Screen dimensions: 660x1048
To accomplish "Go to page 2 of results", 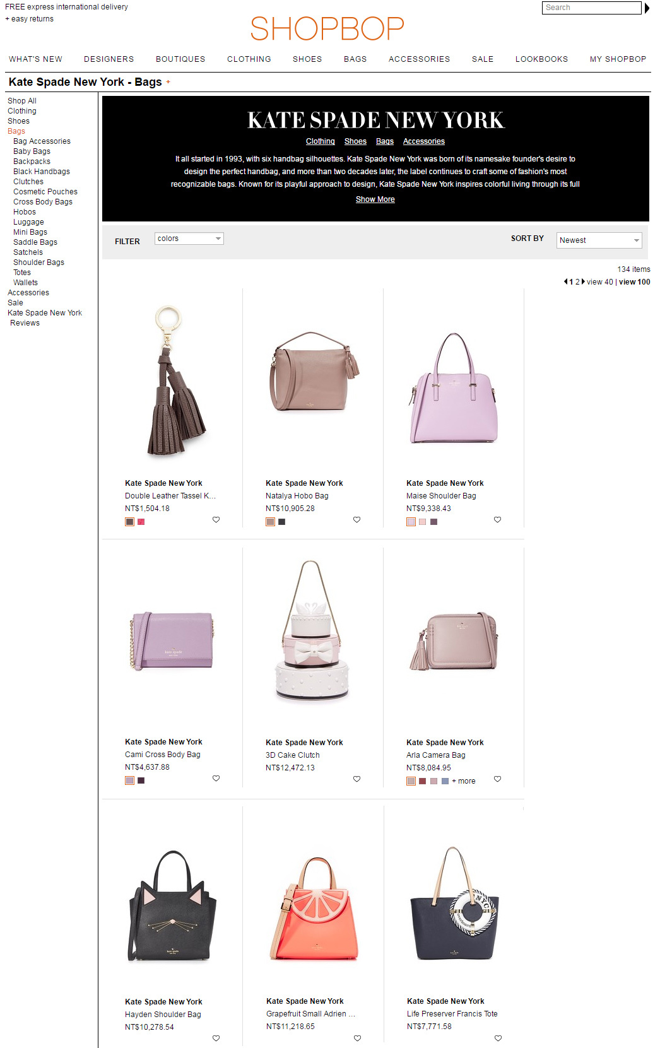I will coord(577,282).
